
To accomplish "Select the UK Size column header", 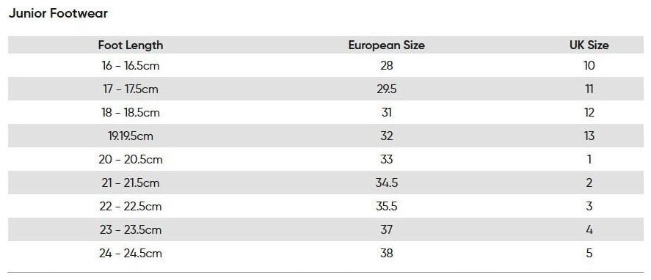I will click(x=589, y=45).
